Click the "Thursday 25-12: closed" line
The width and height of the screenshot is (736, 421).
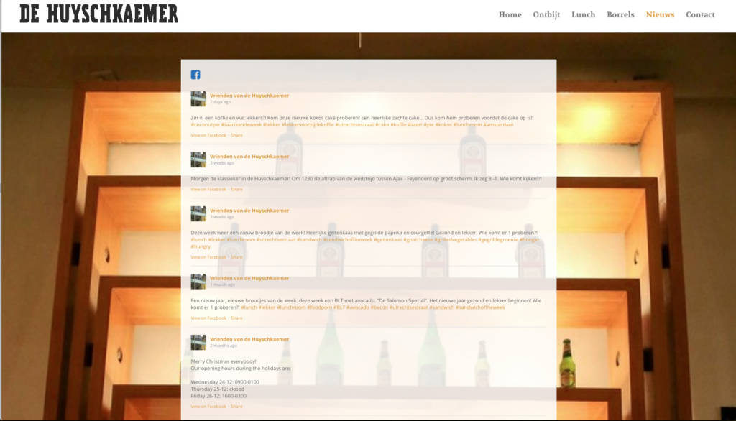click(x=217, y=389)
